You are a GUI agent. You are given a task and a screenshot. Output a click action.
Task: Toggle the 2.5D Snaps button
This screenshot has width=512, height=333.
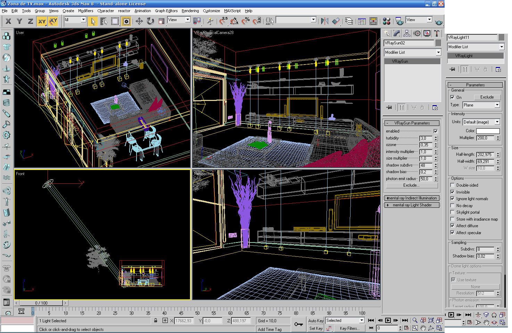coord(223,22)
